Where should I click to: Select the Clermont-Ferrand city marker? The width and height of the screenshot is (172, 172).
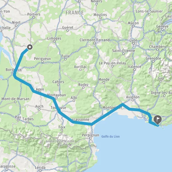click(95, 43)
